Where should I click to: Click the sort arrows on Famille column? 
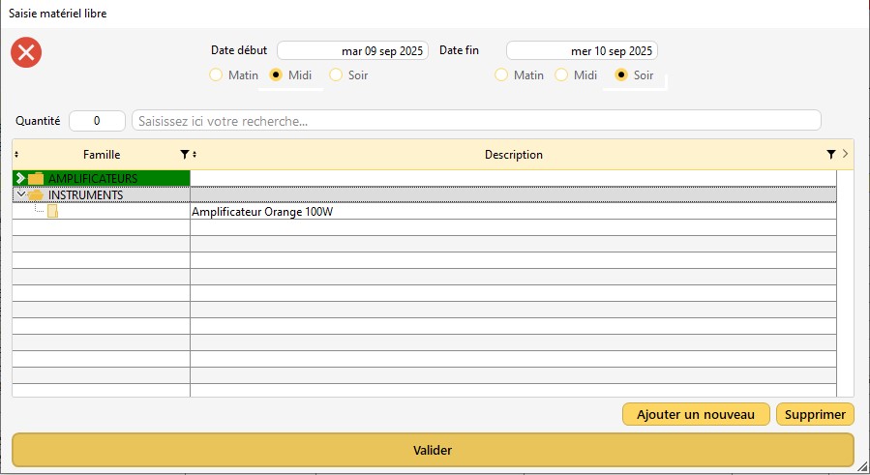click(x=16, y=155)
